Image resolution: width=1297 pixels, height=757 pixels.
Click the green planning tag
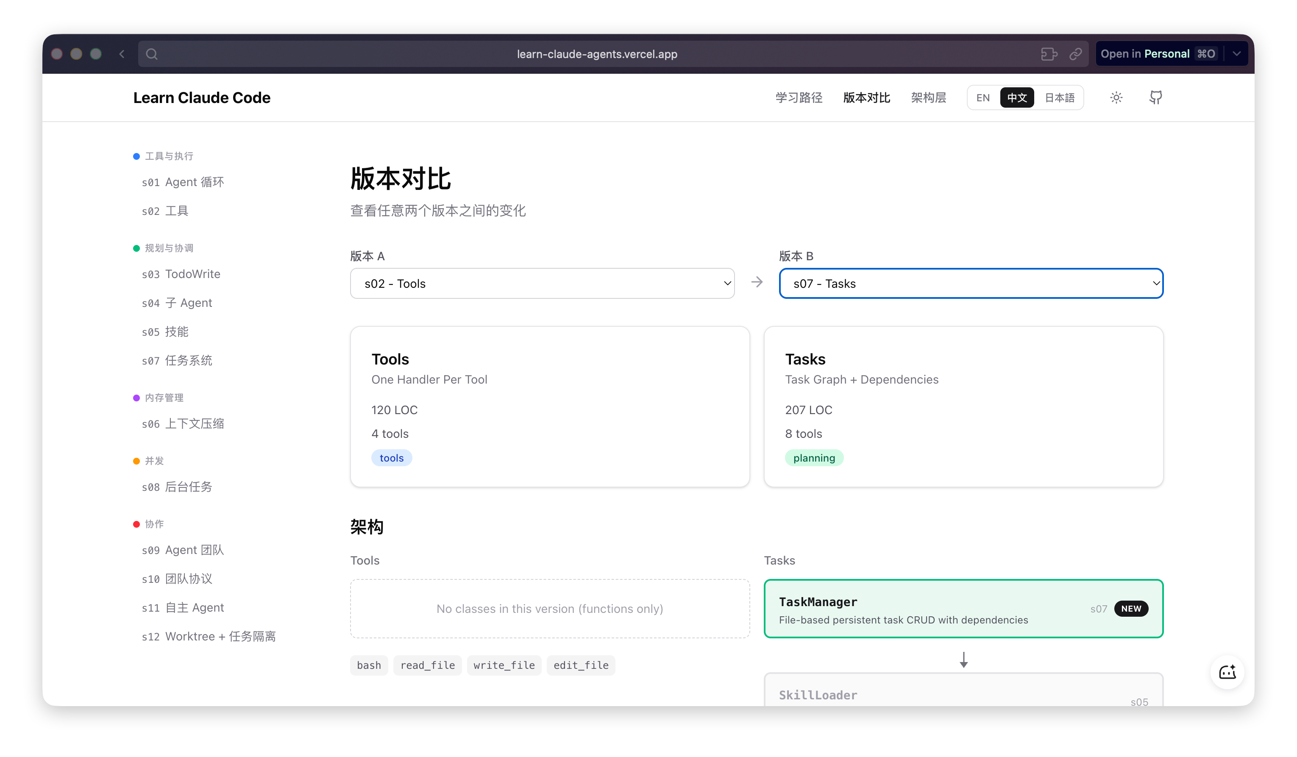[814, 458]
